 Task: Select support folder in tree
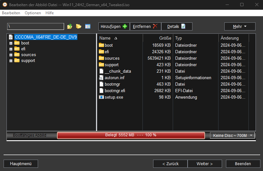[28, 61]
